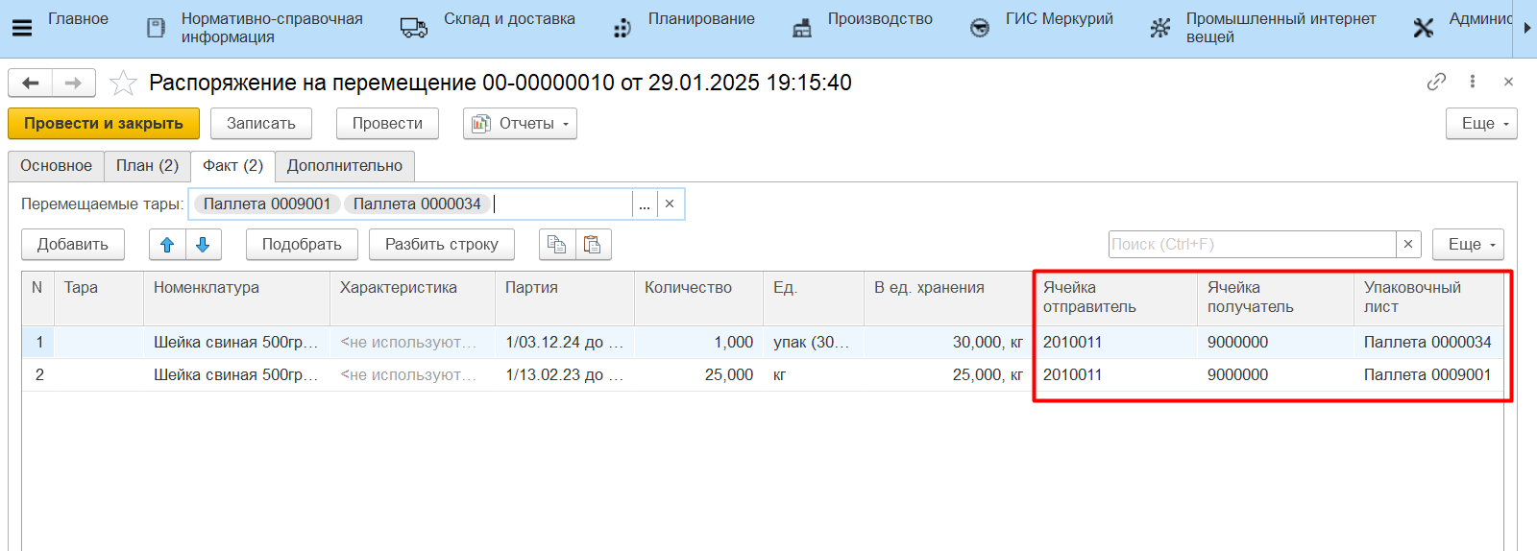The width and height of the screenshot is (1537, 551).
Task: Open the table Еще dropdown
Action: click(x=1467, y=245)
